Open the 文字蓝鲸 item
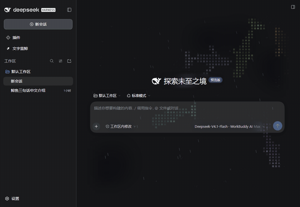Screen dimensions: 300x207 click(x=17, y=48)
